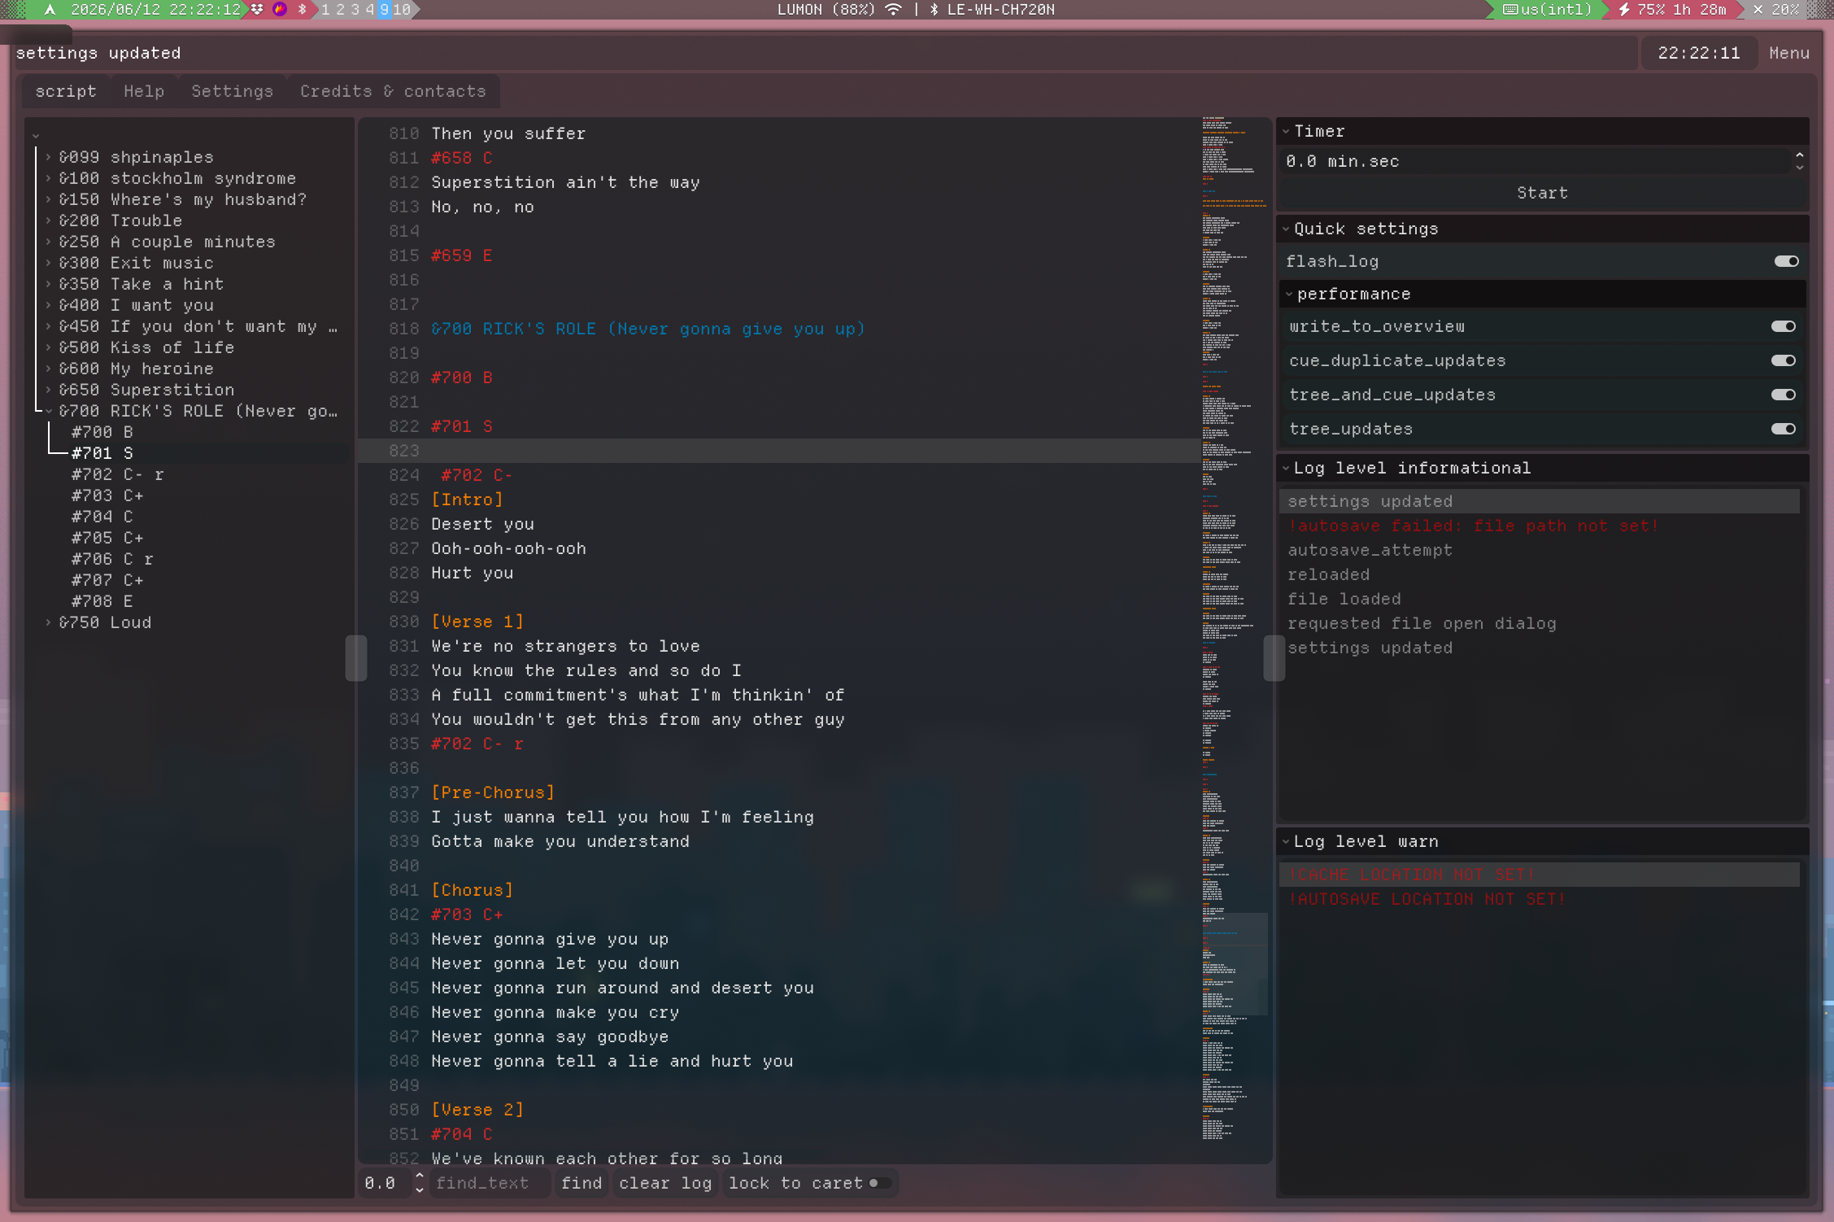Open the Menu in the top-right
This screenshot has width=1834, height=1222.
pos(1788,53)
